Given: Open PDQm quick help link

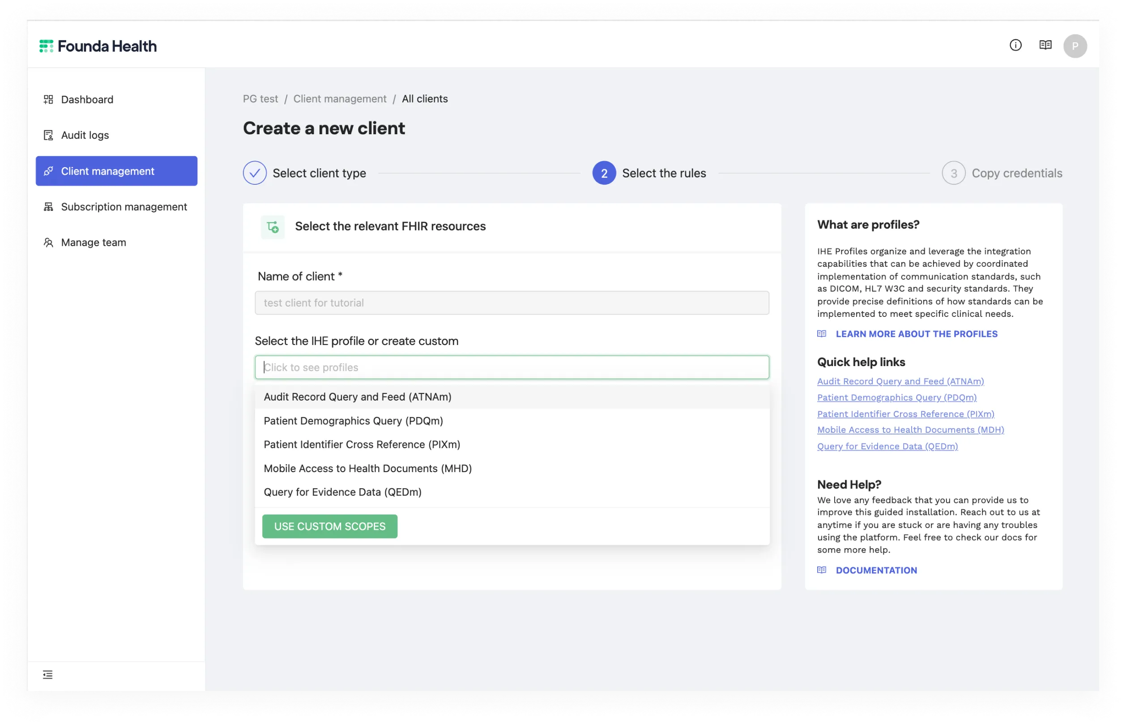Looking at the screenshot, I should pyautogui.click(x=896, y=397).
